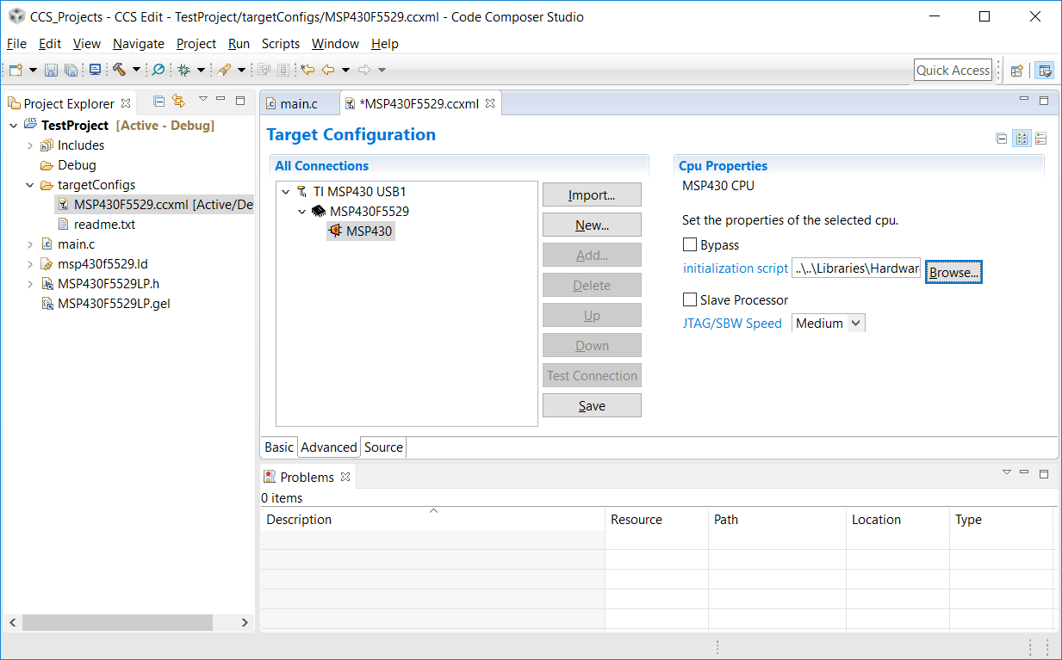Select the CCS Edit perspective icon

click(1044, 71)
